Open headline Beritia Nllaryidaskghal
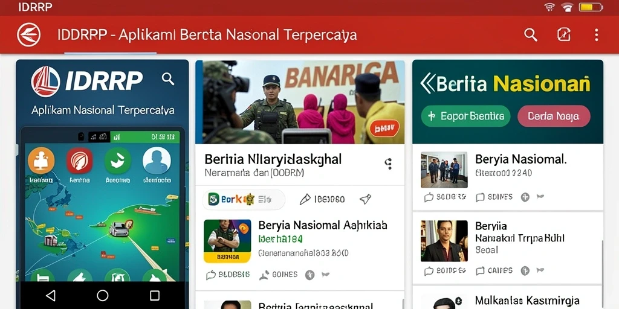Viewport: 619px width, 309px height. tap(273, 159)
